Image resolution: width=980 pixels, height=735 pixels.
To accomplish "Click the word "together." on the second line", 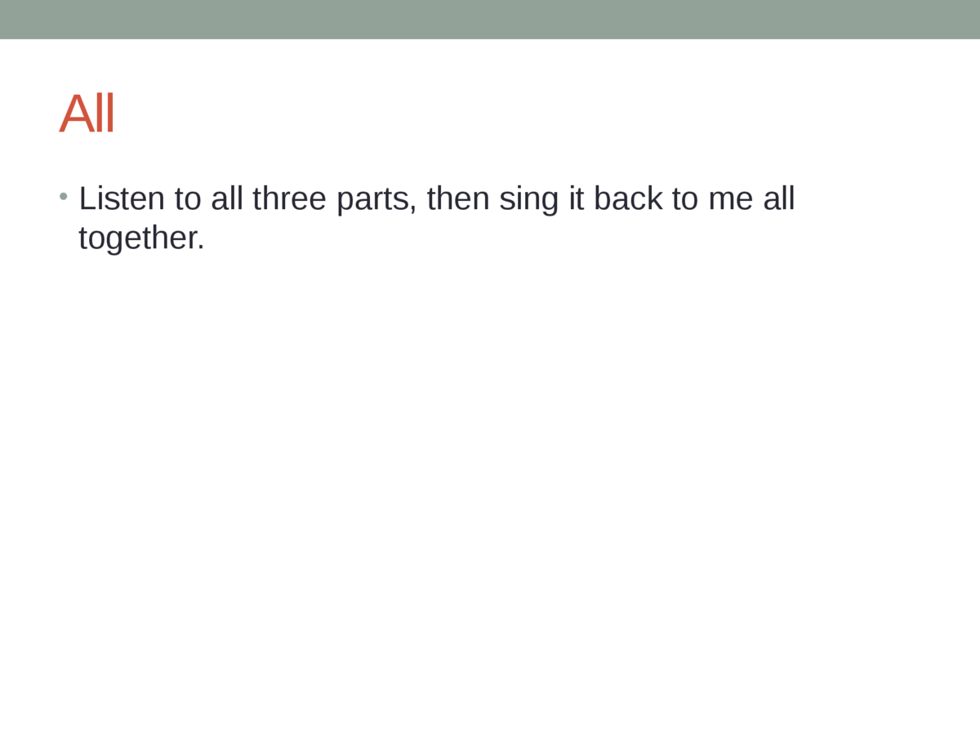I will pyautogui.click(x=140, y=238).
